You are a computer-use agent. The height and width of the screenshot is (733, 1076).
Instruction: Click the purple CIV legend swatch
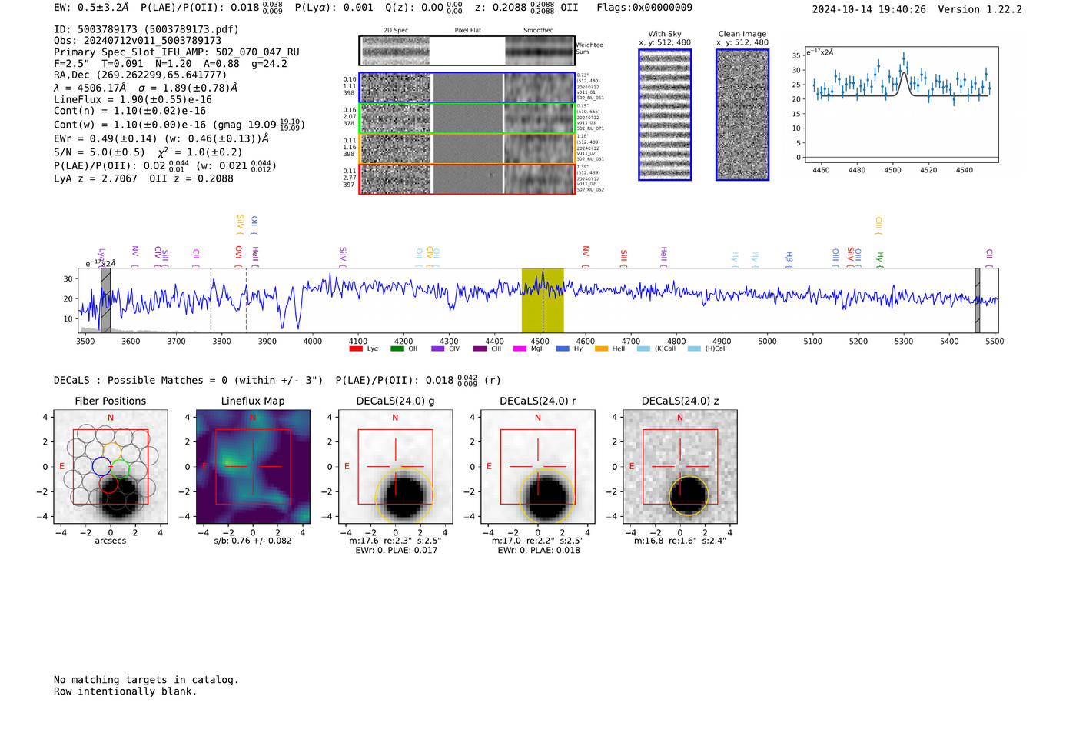click(438, 348)
